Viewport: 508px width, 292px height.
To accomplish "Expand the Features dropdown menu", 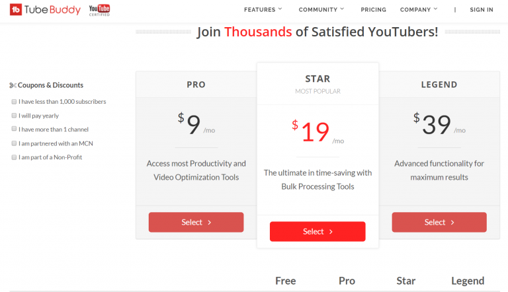I will click(x=263, y=10).
